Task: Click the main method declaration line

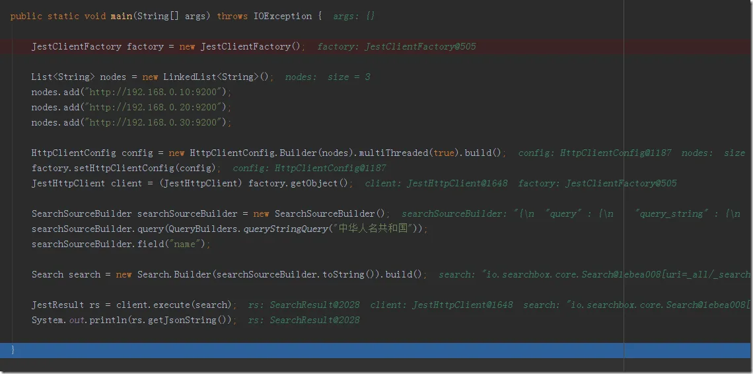Action: tap(166, 16)
